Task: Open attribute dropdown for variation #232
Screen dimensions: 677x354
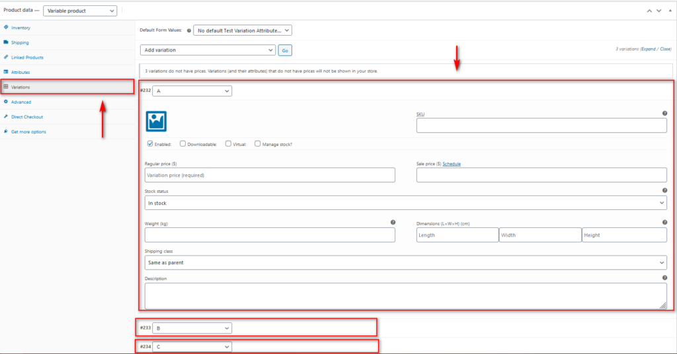Action: (192, 91)
